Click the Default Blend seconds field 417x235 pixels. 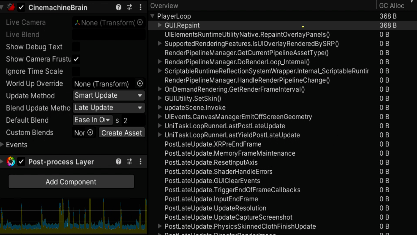pos(133,120)
